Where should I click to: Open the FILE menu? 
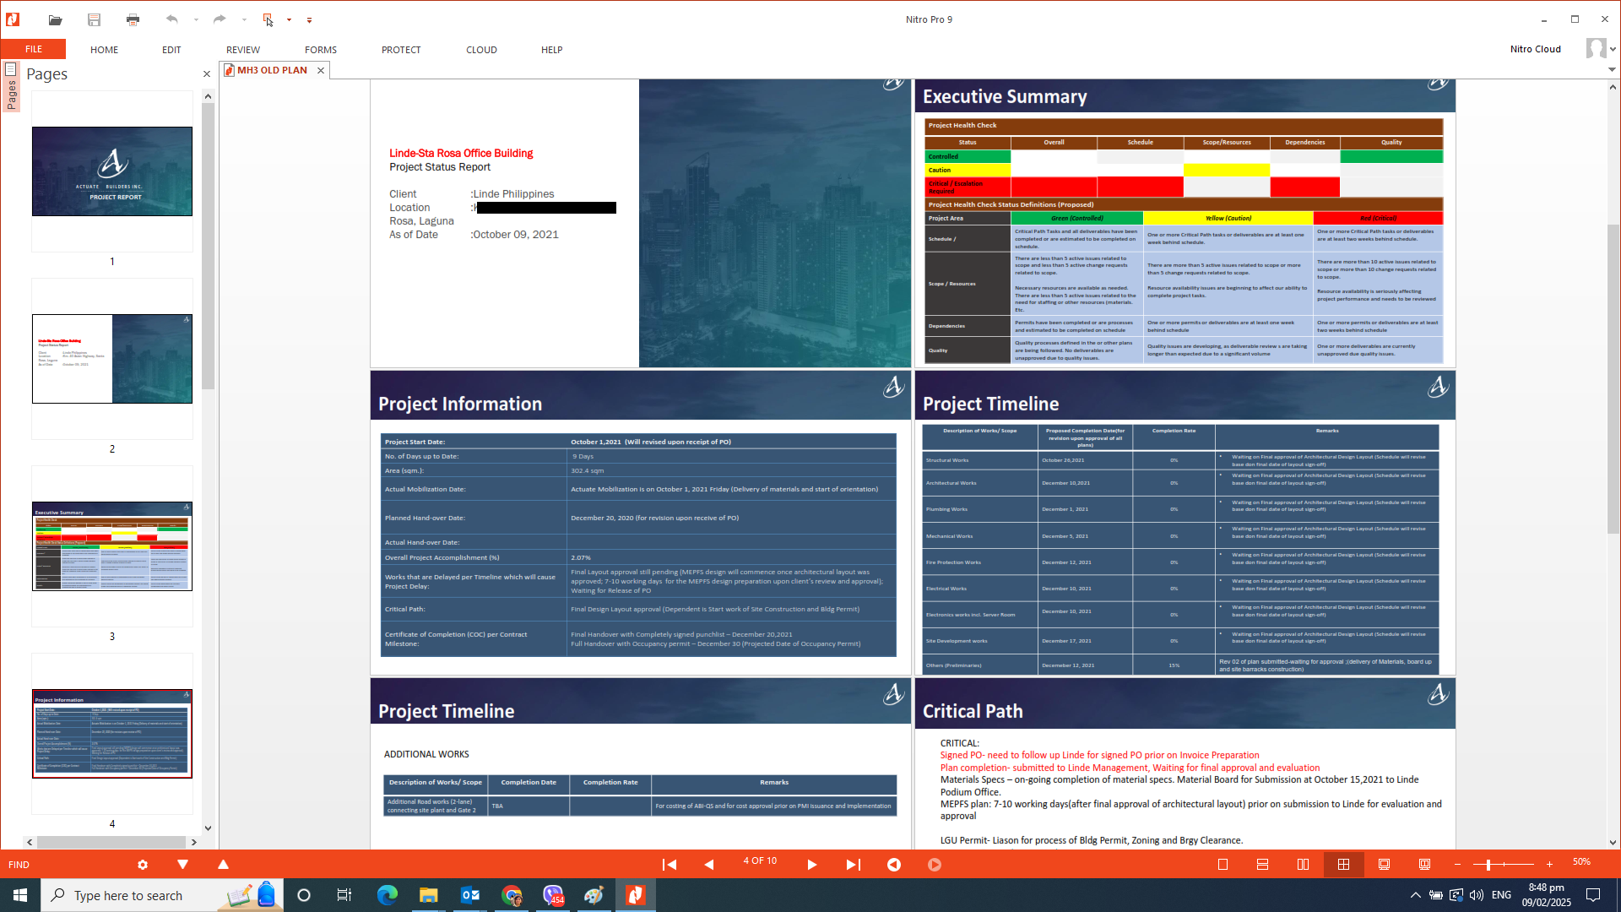34,50
